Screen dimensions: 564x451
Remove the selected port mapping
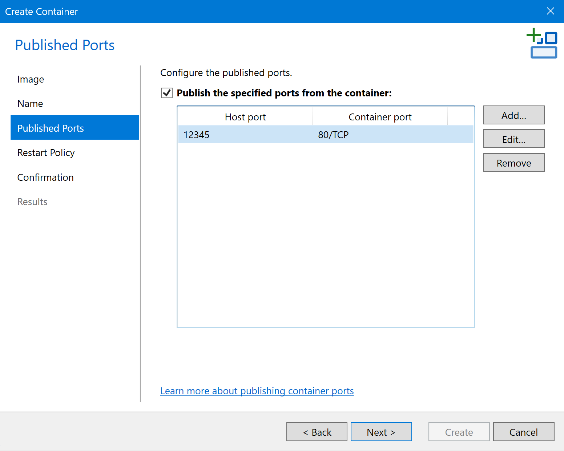coord(513,163)
